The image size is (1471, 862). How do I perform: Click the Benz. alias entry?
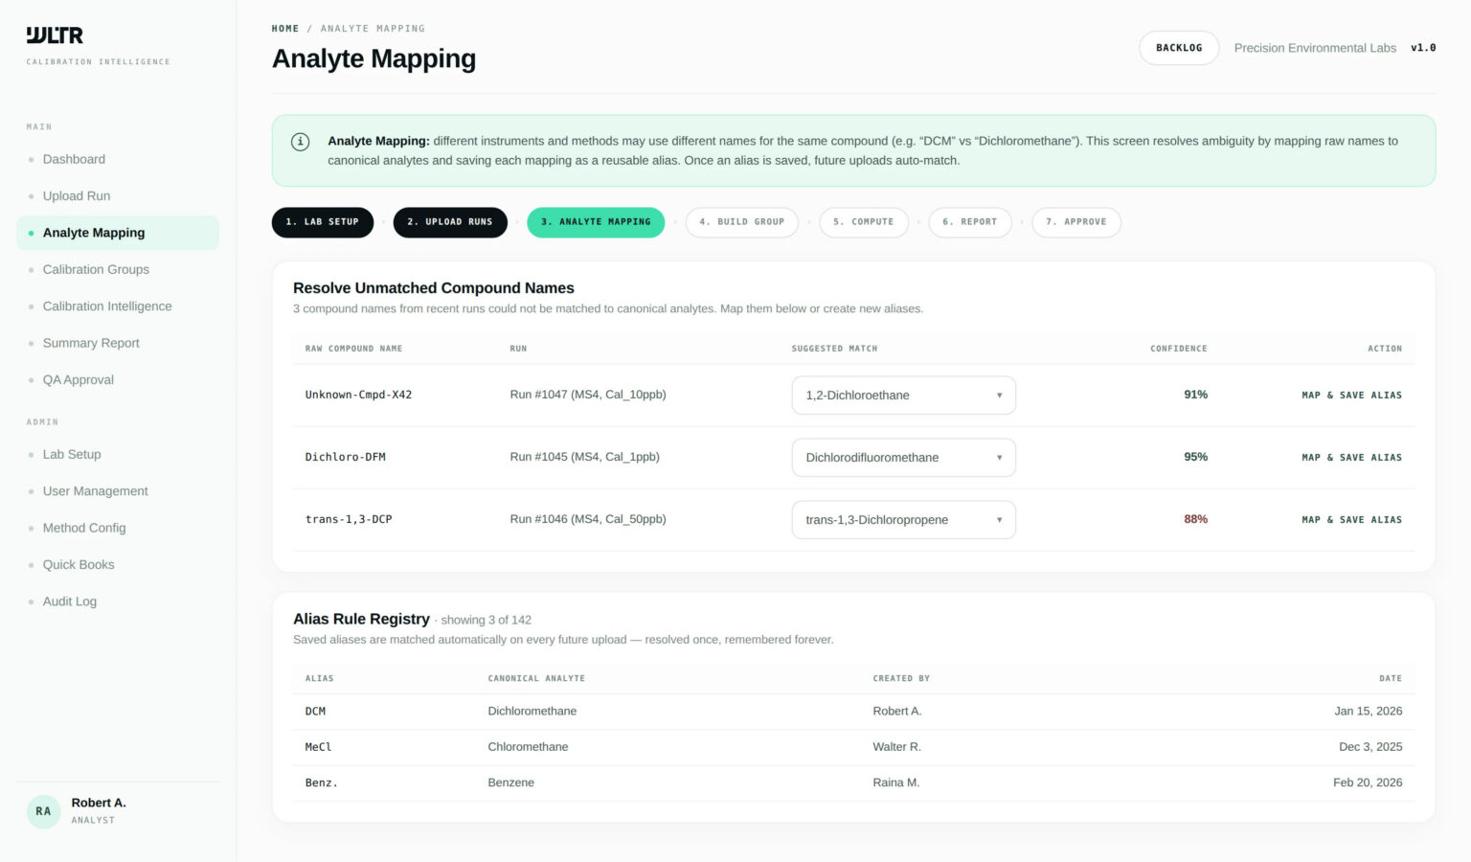tap(322, 783)
